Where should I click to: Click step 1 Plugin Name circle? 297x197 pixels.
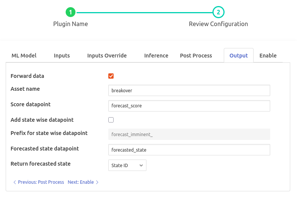(71, 12)
